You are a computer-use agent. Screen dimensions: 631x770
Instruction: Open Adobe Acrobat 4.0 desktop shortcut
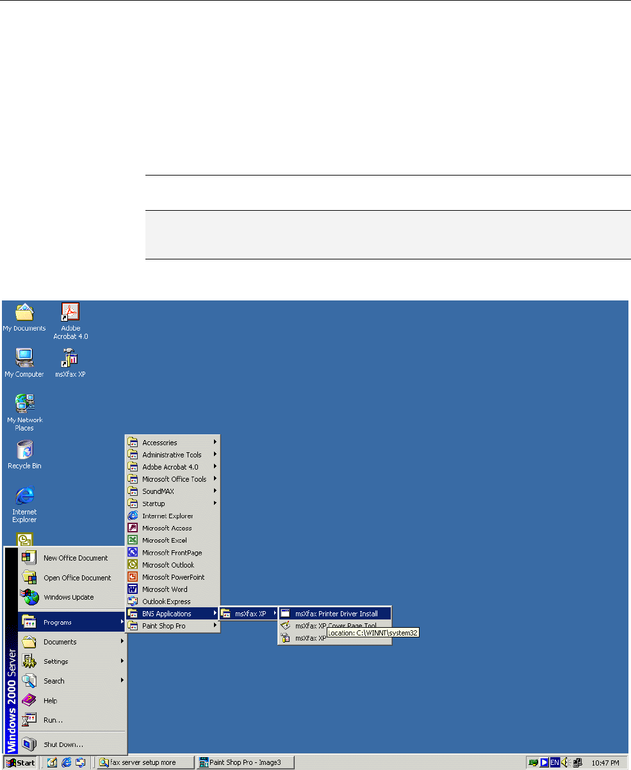point(70,321)
